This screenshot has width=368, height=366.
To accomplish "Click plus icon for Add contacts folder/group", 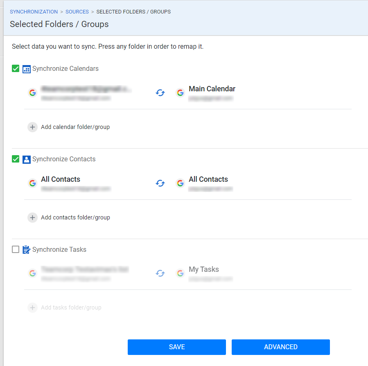I will pos(33,218).
